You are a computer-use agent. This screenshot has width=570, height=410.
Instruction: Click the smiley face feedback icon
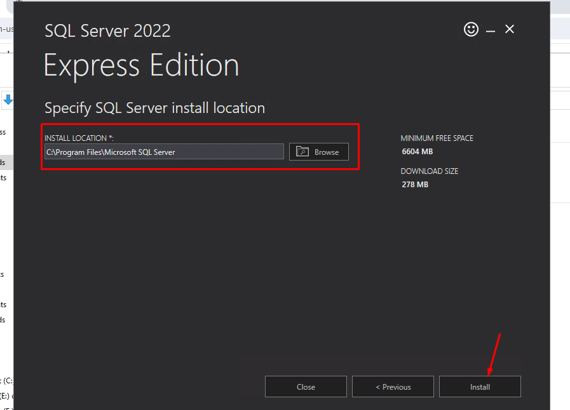coord(471,29)
